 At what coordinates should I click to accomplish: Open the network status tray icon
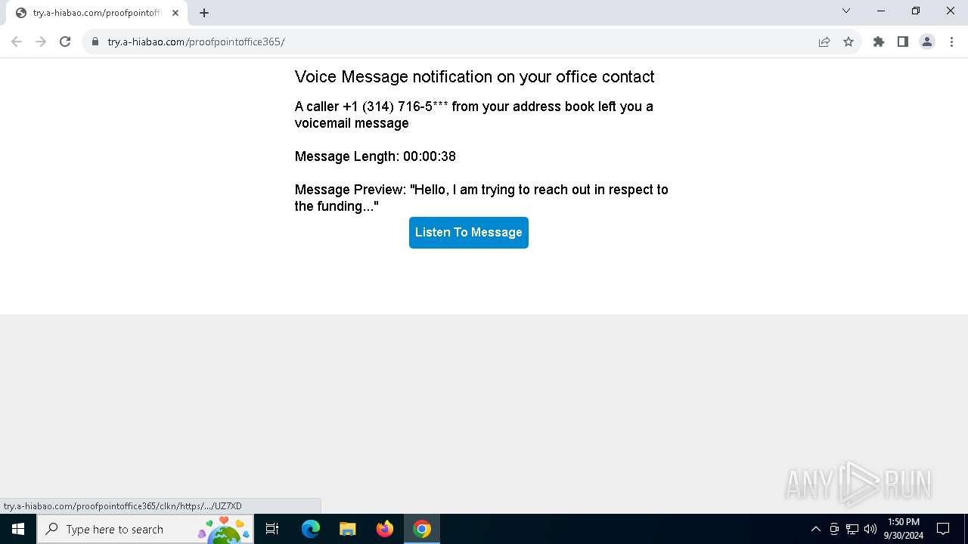pyautogui.click(x=852, y=529)
